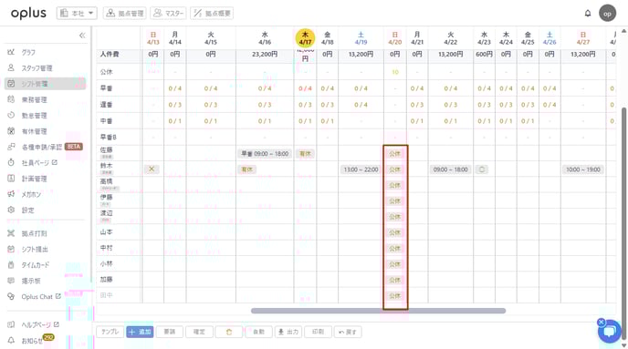
Task: Open the chat support widget bubble
Action: [610, 331]
